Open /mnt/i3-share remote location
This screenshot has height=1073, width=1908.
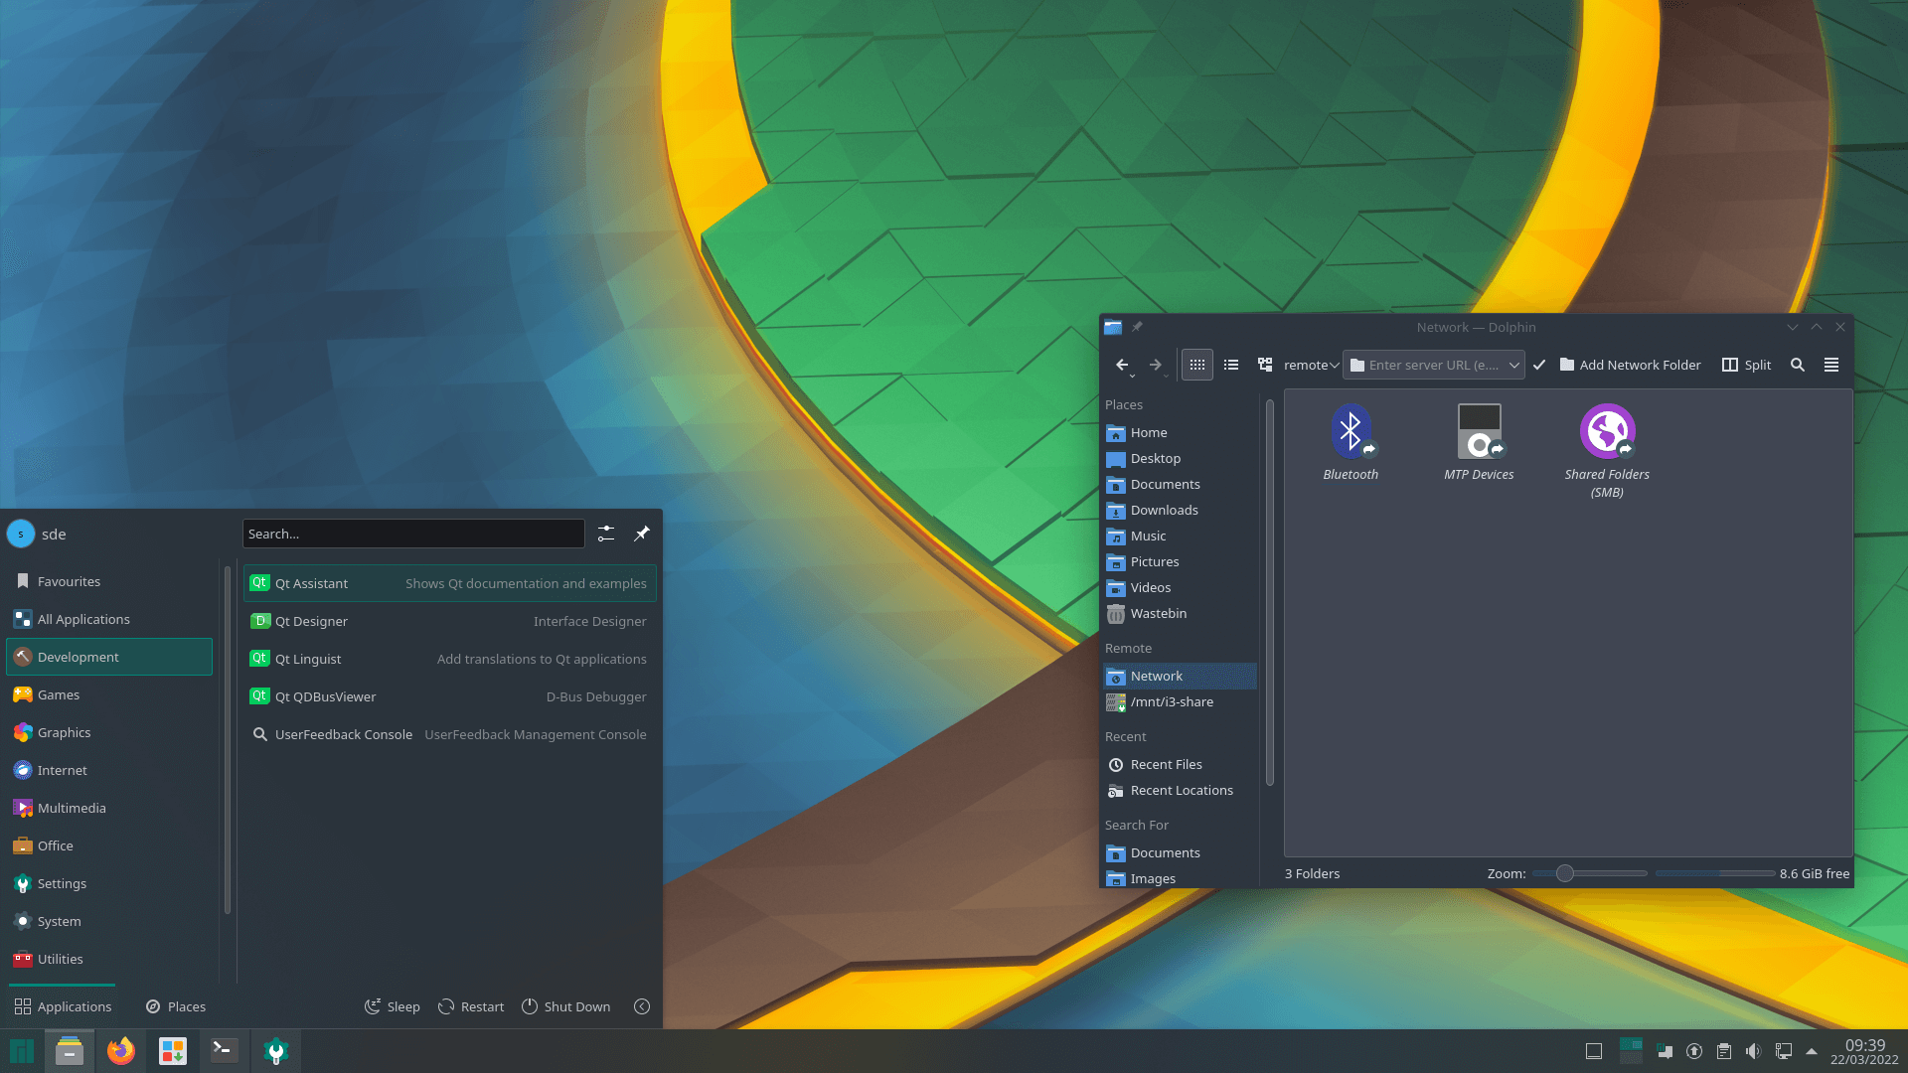pos(1181,702)
